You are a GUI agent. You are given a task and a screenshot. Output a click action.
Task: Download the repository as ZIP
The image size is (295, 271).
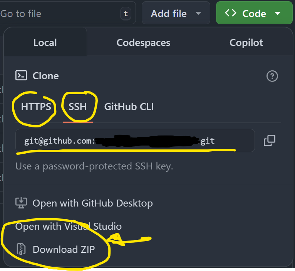click(x=64, y=249)
